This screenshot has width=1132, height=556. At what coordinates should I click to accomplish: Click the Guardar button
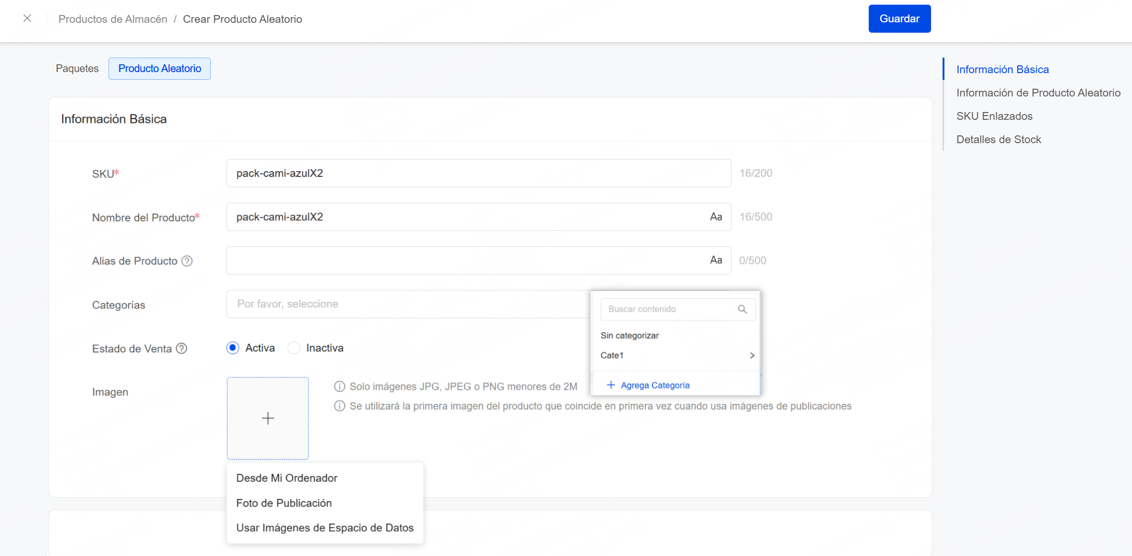(899, 19)
